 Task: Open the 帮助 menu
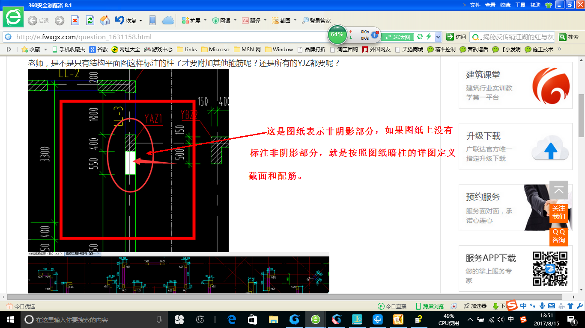[x=535, y=5]
